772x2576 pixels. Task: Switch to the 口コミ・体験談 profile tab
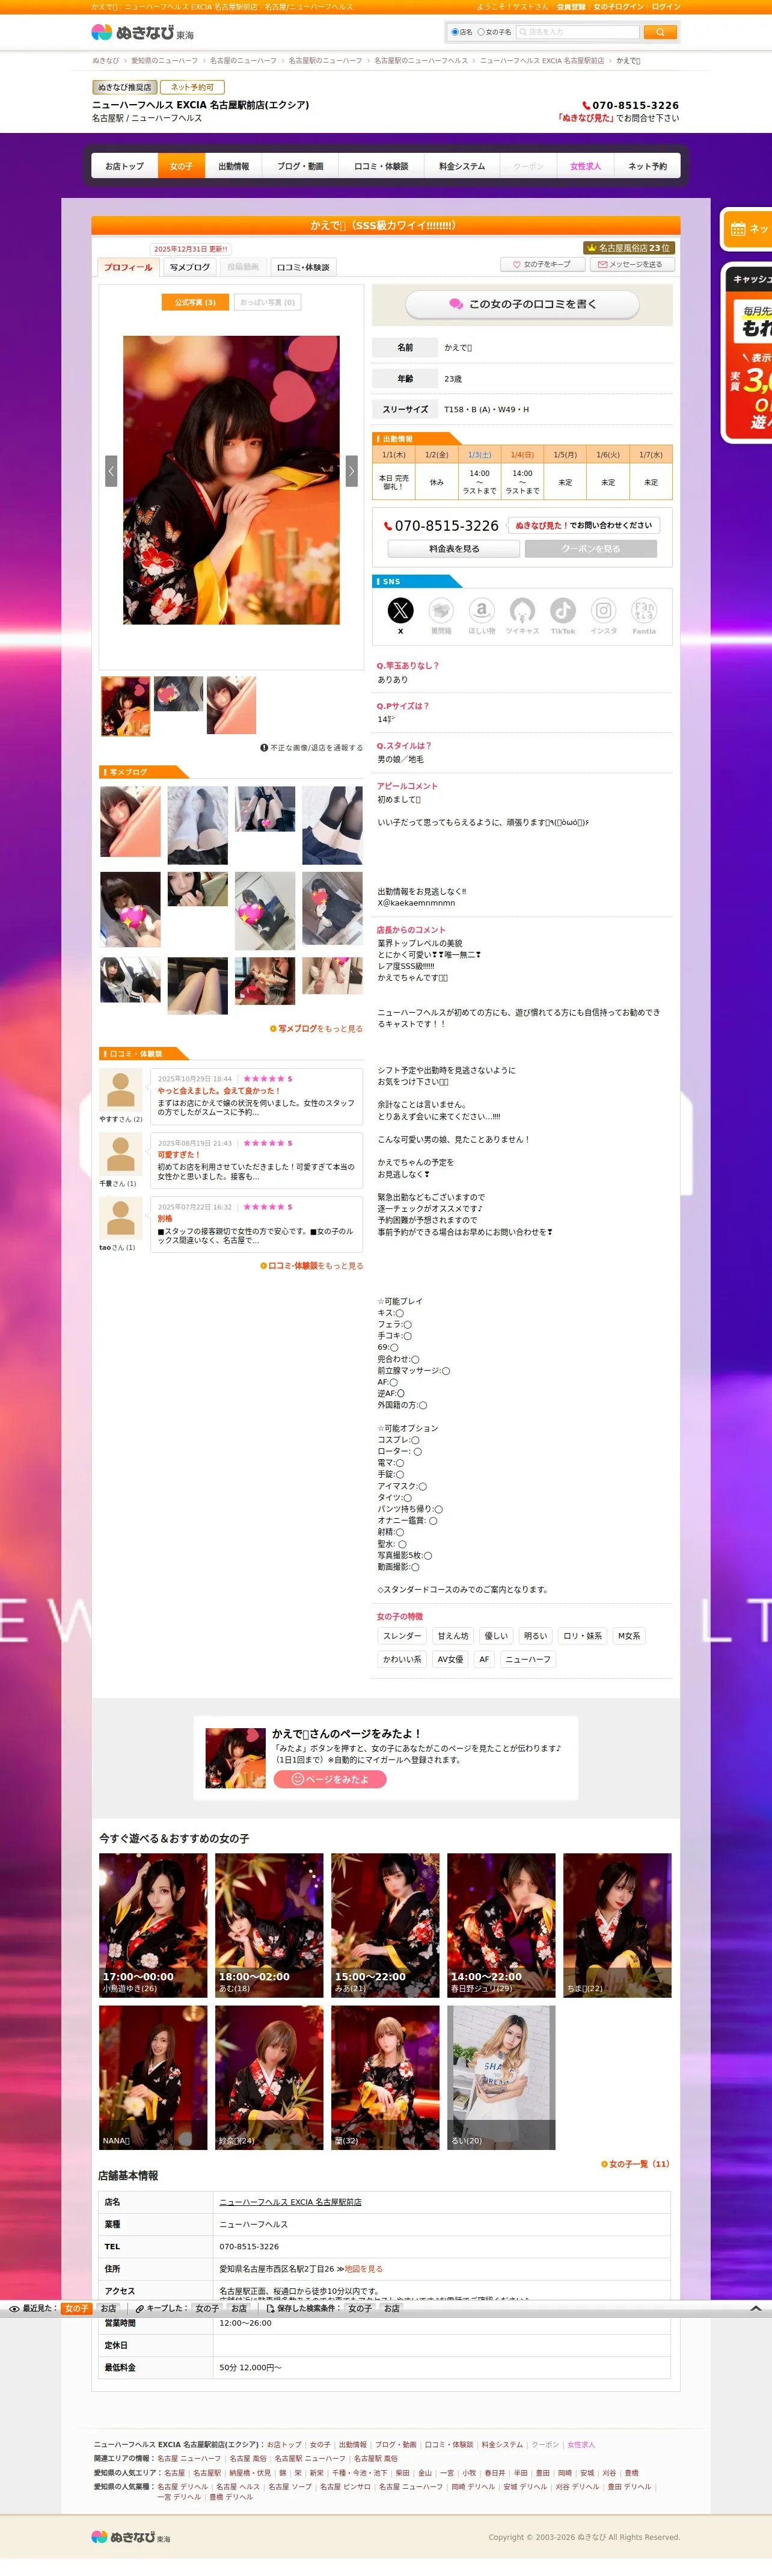point(302,267)
